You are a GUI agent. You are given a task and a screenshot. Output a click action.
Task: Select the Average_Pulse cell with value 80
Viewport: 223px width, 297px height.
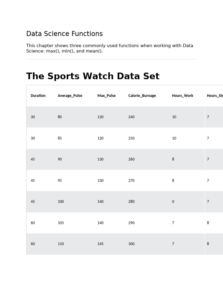[x=60, y=117]
